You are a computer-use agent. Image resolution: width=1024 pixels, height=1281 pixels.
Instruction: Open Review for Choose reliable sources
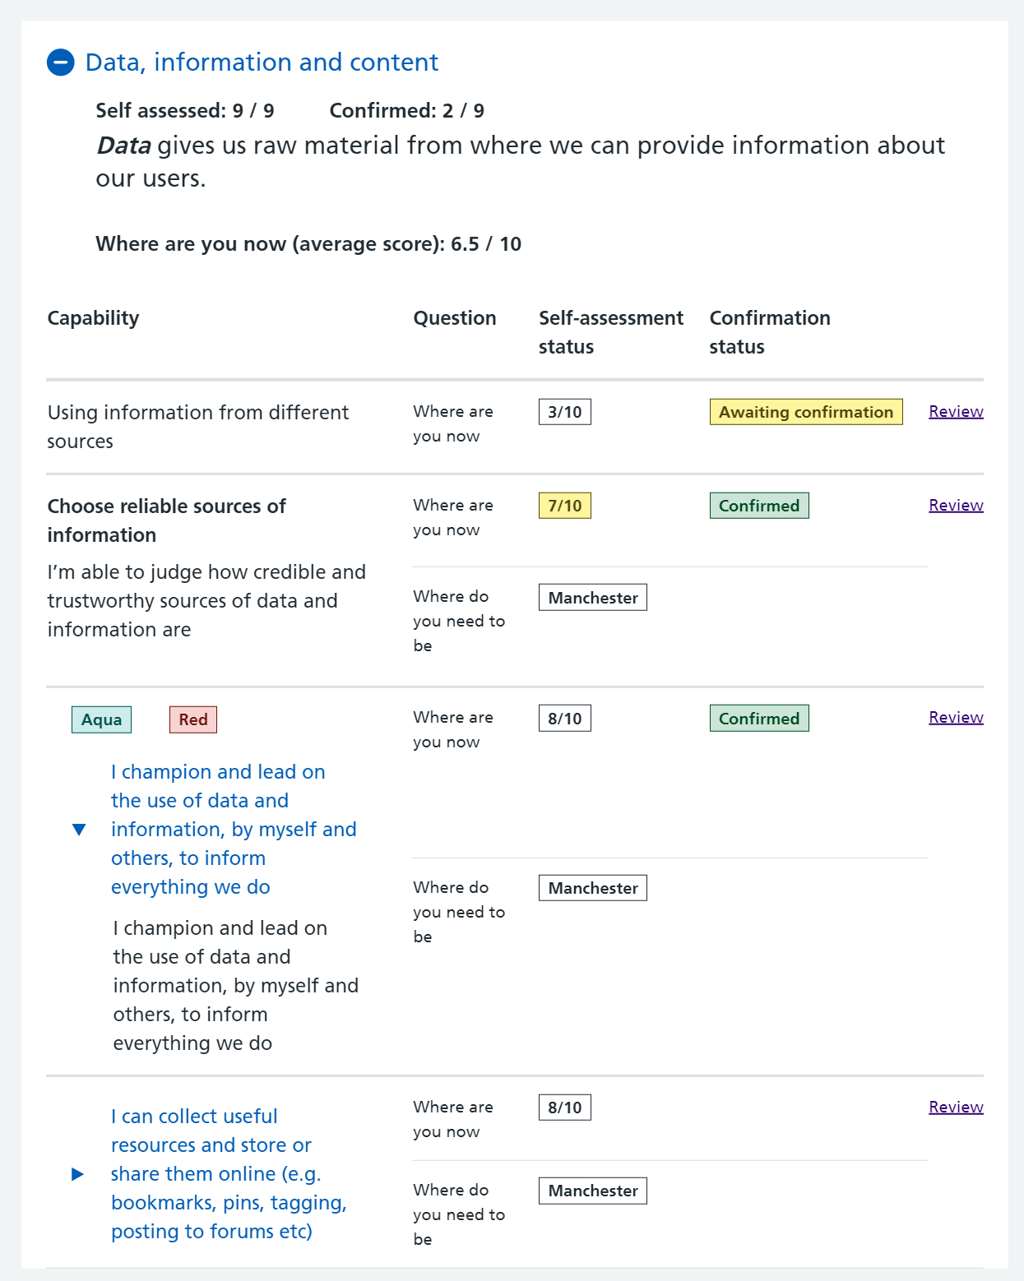pyautogui.click(x=956, y=506)
